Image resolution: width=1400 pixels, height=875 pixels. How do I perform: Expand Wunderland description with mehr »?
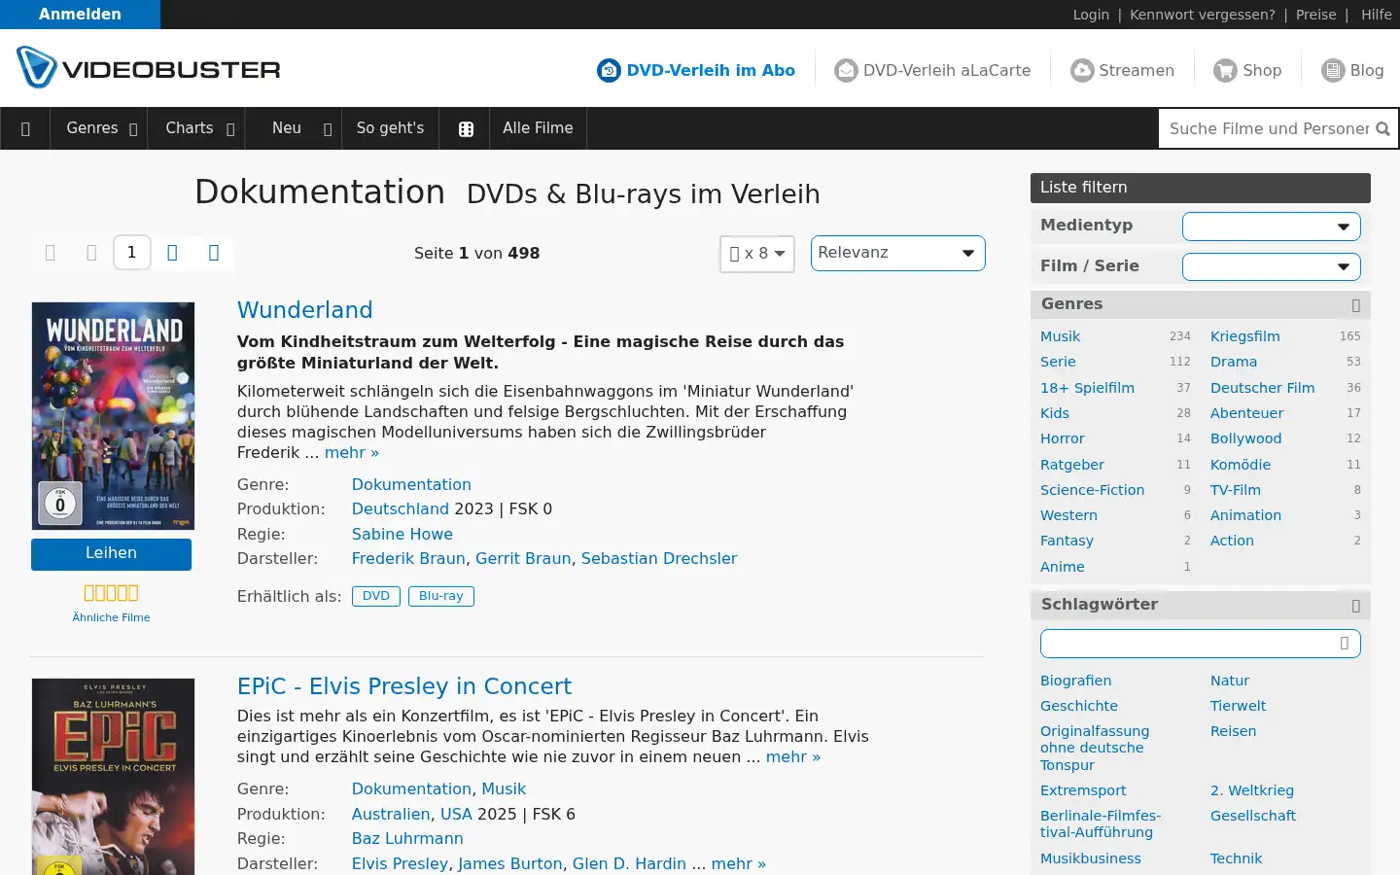click(x=352, y=452)
